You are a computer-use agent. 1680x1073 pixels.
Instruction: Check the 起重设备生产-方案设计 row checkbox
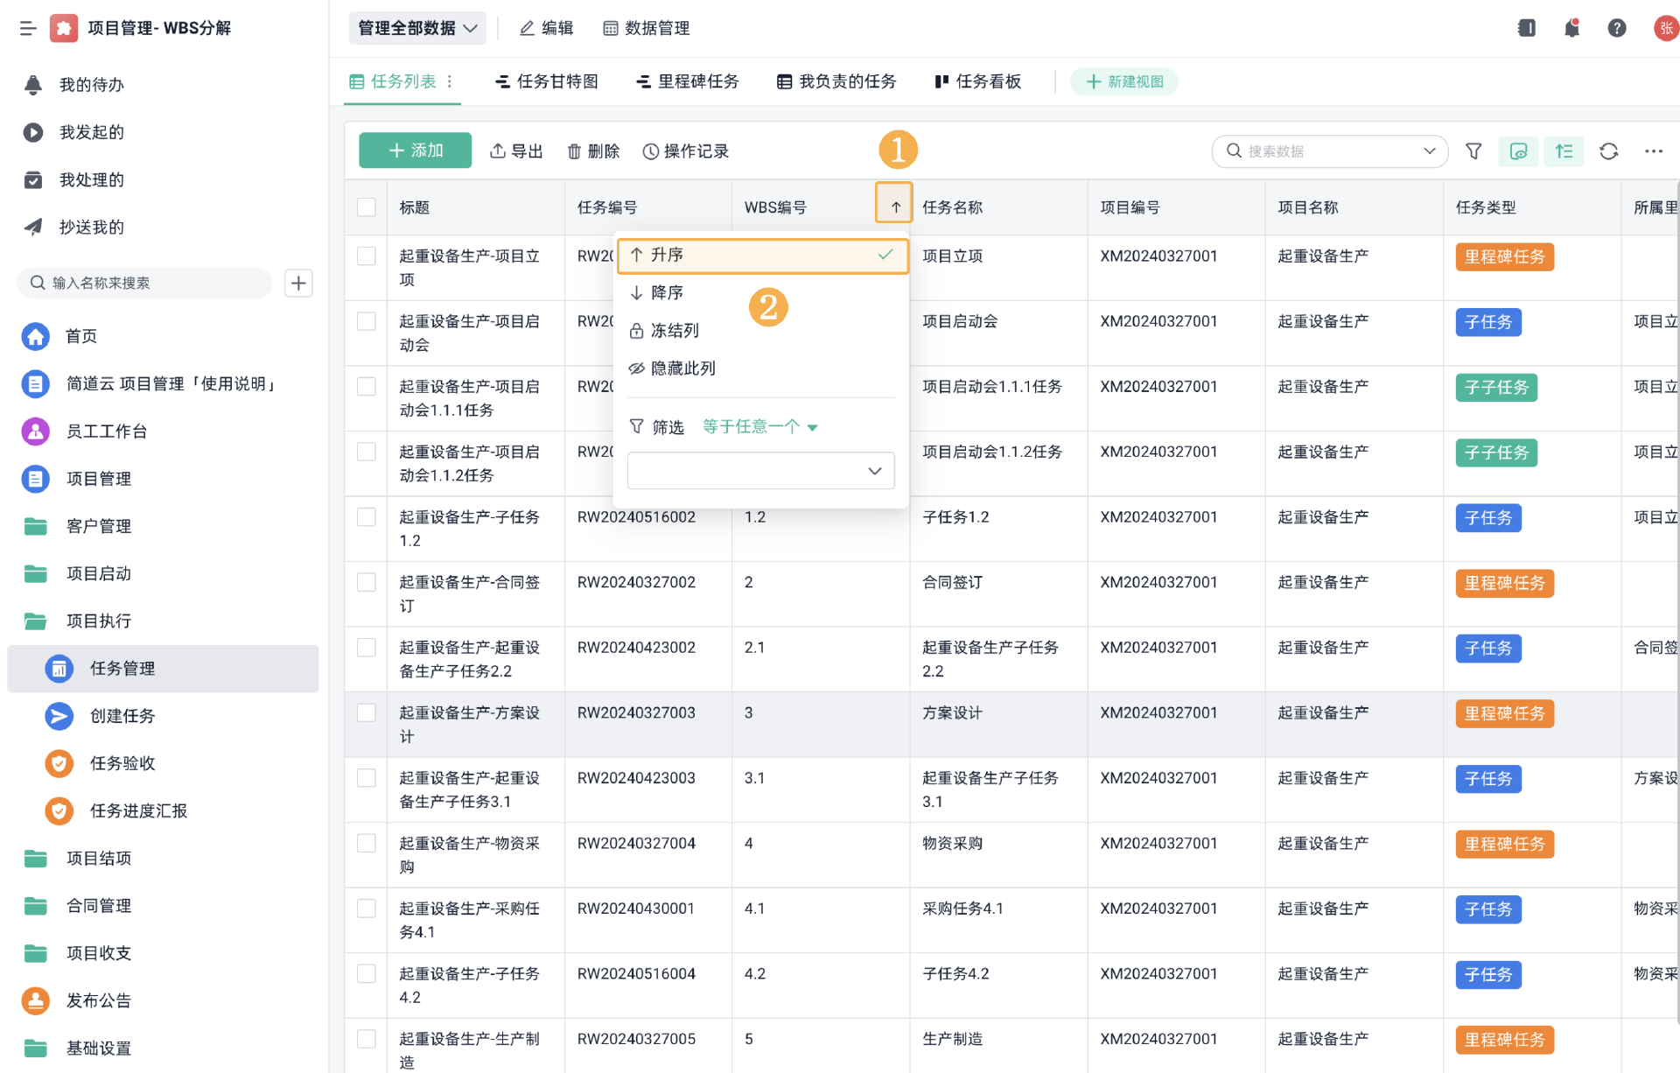(x=367, y=713)
